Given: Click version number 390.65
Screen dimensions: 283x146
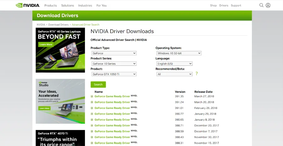Looking at the screenshot, I should pyautogui.click(x=179, y=120).
